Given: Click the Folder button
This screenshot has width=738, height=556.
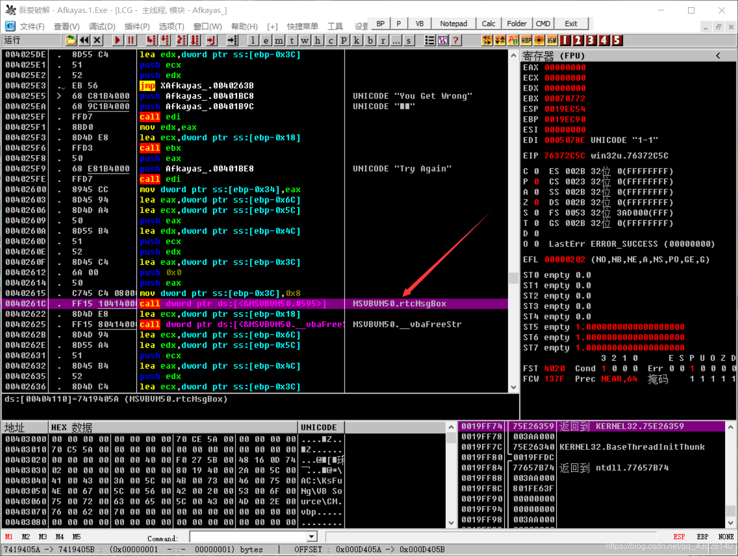Looking at the screenshot, I should (x=517, y=23).
